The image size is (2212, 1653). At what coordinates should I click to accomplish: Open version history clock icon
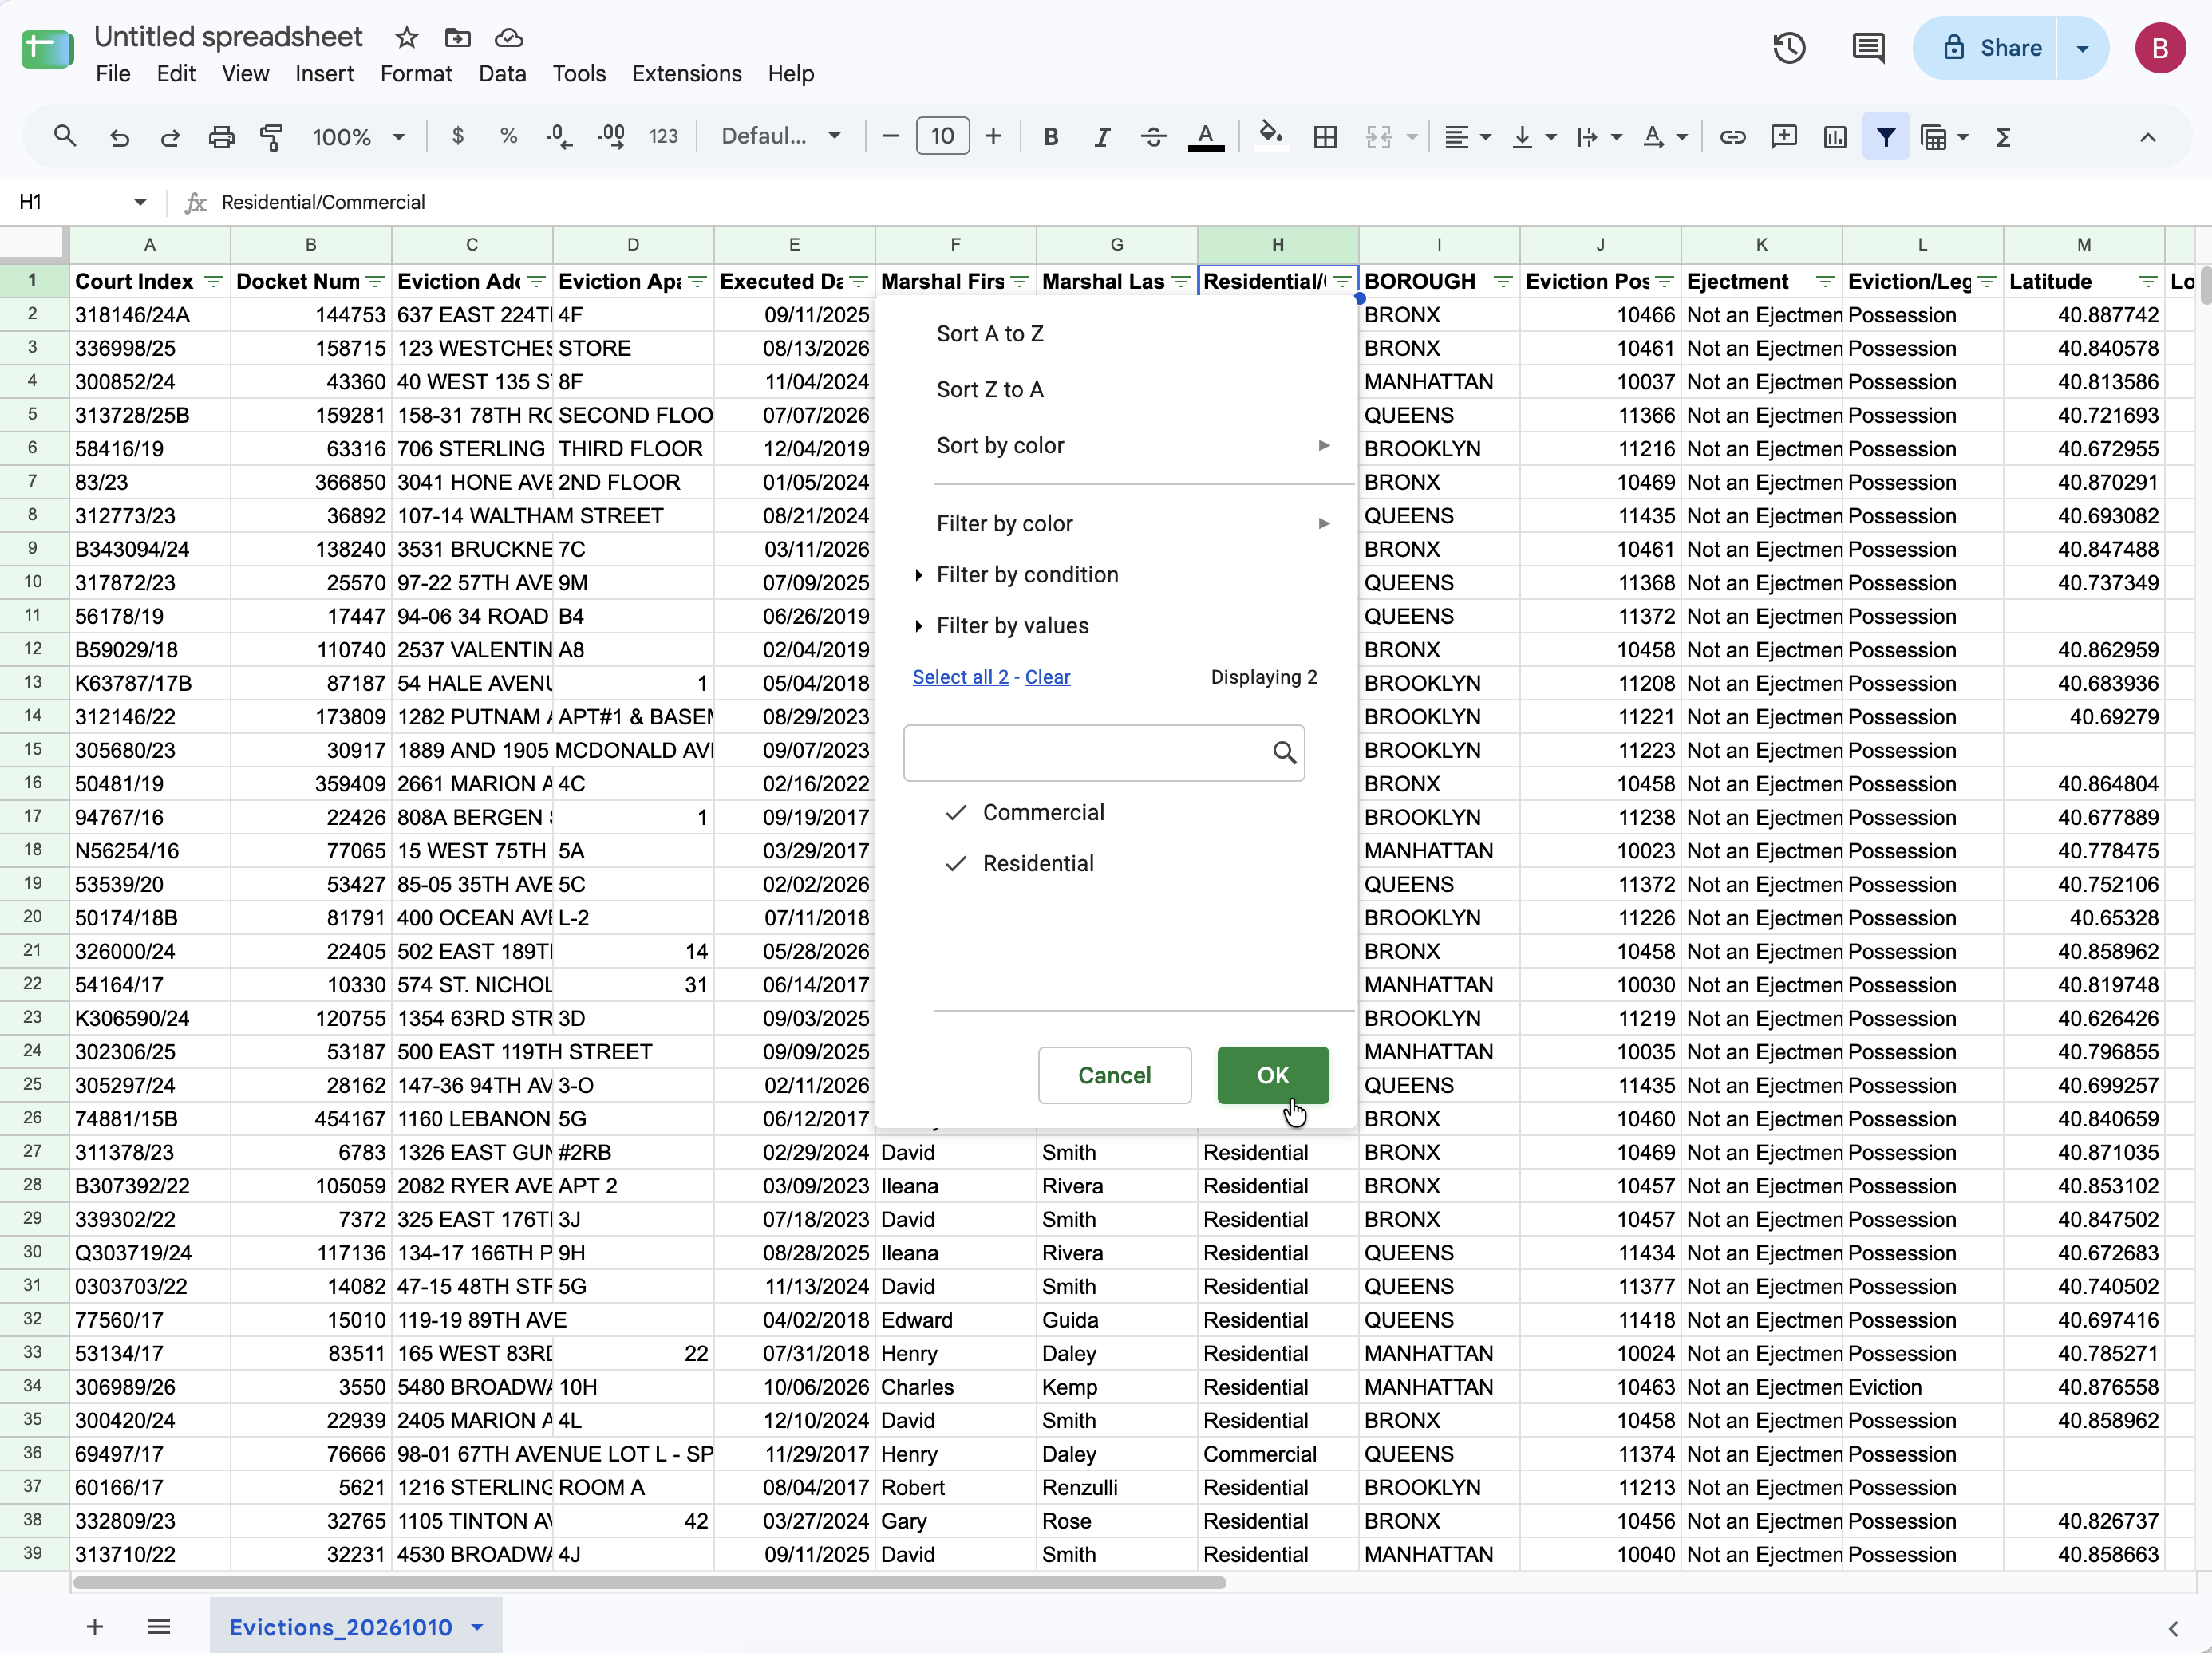1789,48
